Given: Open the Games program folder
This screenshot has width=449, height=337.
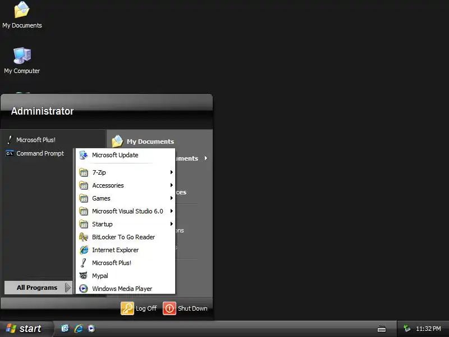Looking at the screenshot, I should point(125,198).
